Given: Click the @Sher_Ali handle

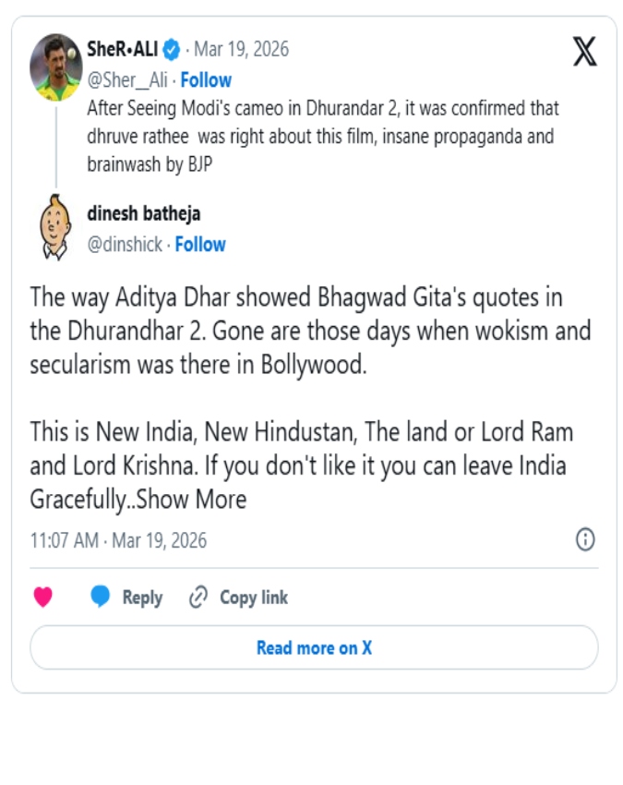Looking at the screenshot, I should click(127, 80).
